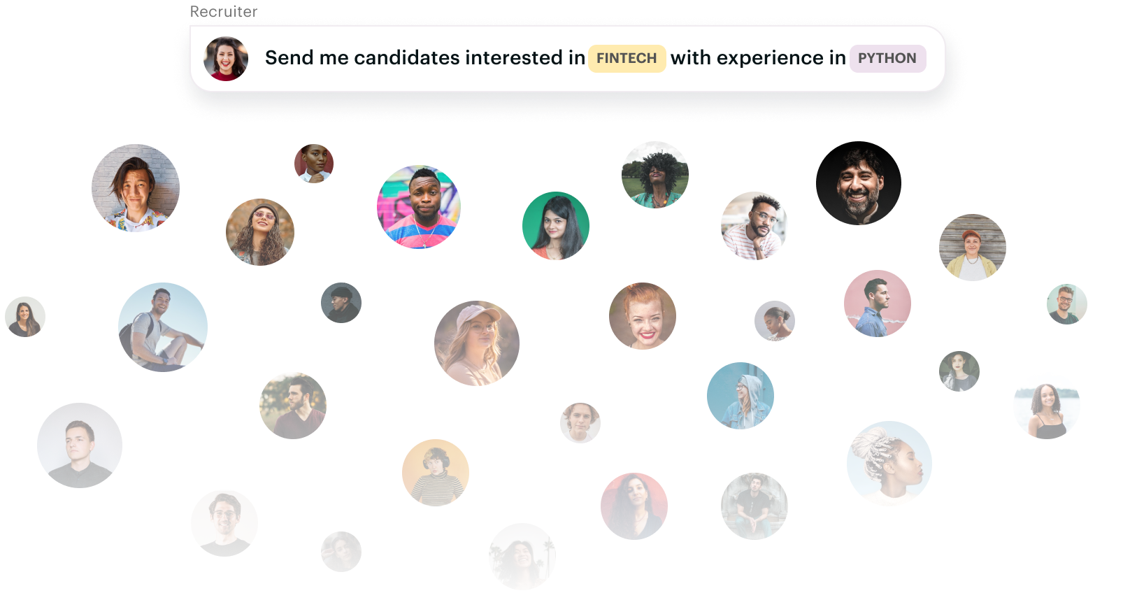Viewport: 1123px width, 607px height.
Task: Select profile-view candidate on pink background
Action: 878,303
